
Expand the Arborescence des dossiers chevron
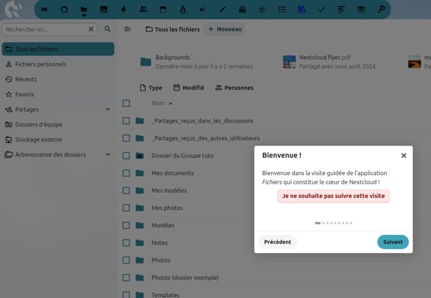(x=108, y=154)
